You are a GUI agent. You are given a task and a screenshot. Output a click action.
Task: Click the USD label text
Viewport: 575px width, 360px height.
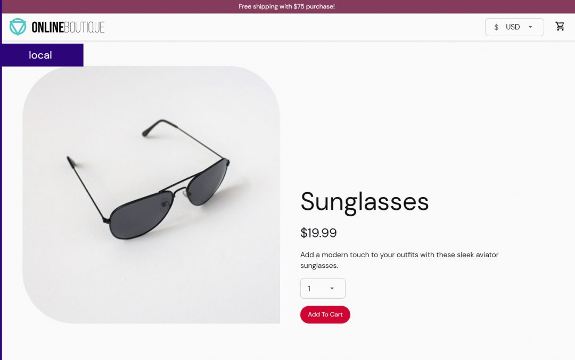(x=513, y=27)
